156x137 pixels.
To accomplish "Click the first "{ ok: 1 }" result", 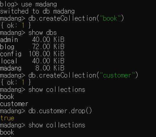I will [x=16, y=26].
